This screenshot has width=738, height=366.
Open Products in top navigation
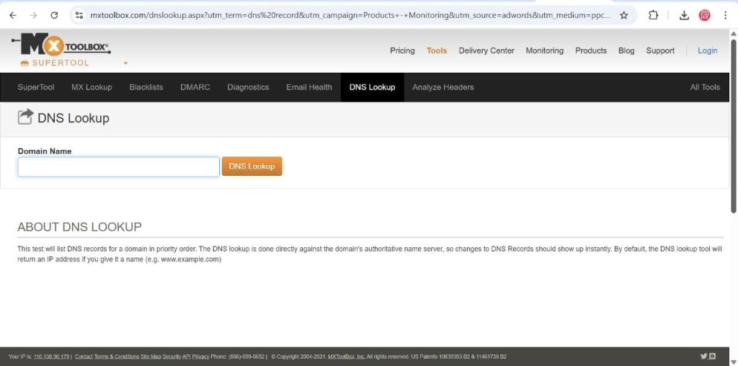coord(591,50)
